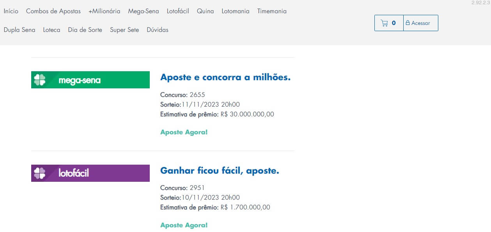The image size is (491, 232).
Task: Open Combos de Apostas menu
Action: point(53,11)
